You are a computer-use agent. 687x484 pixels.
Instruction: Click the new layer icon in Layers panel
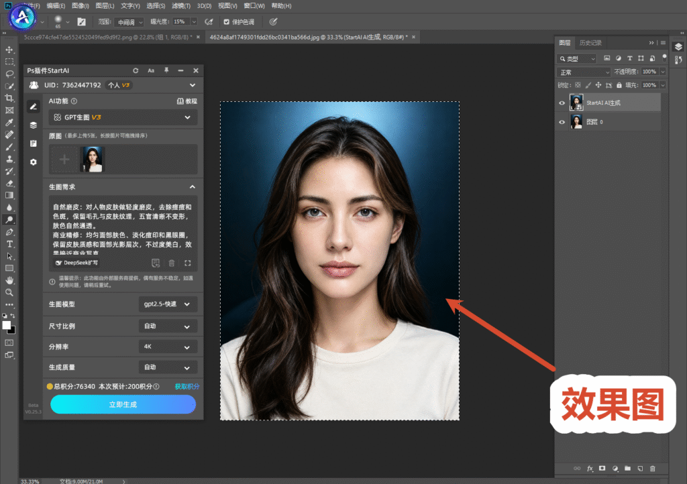(640, 469)
